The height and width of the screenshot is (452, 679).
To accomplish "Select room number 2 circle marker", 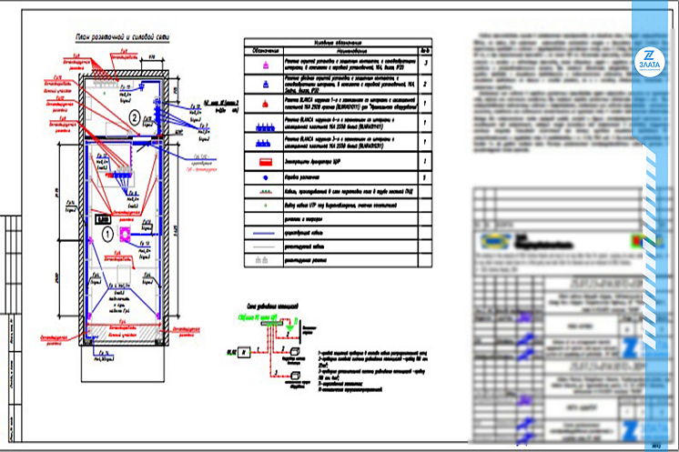I will coord(134,118).
